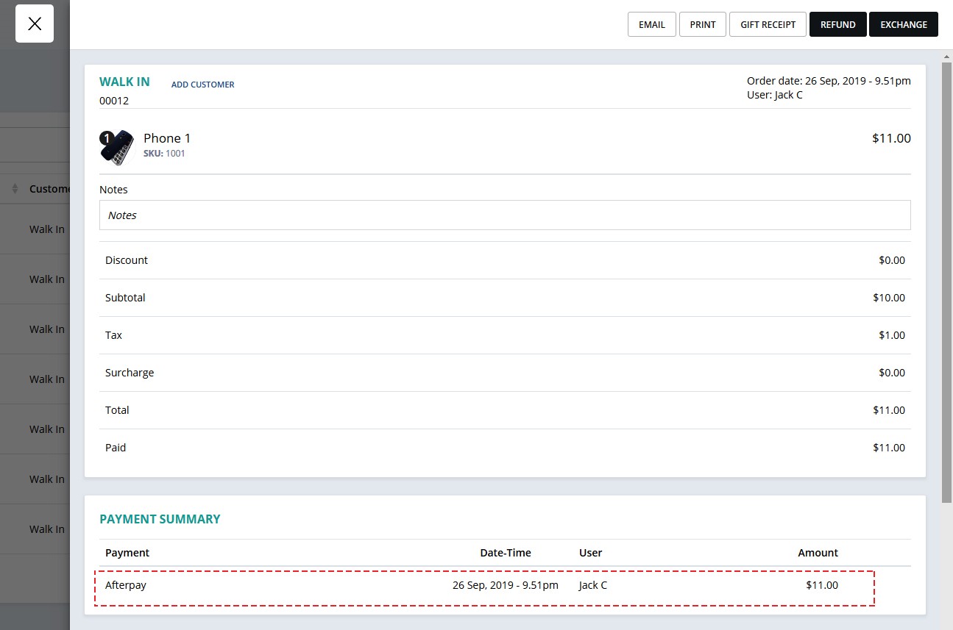Click the vertical scrollbar of the panel
The height and width of the screenshot is (630, 953).
click(x=946, y=283)
